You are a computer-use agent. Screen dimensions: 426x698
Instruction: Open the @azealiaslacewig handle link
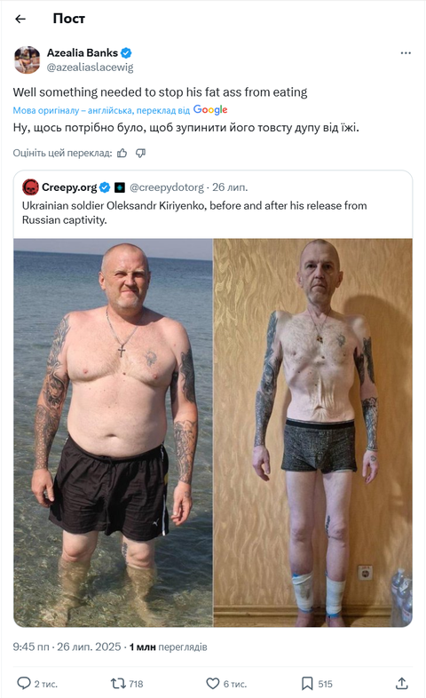click(91, 67)
